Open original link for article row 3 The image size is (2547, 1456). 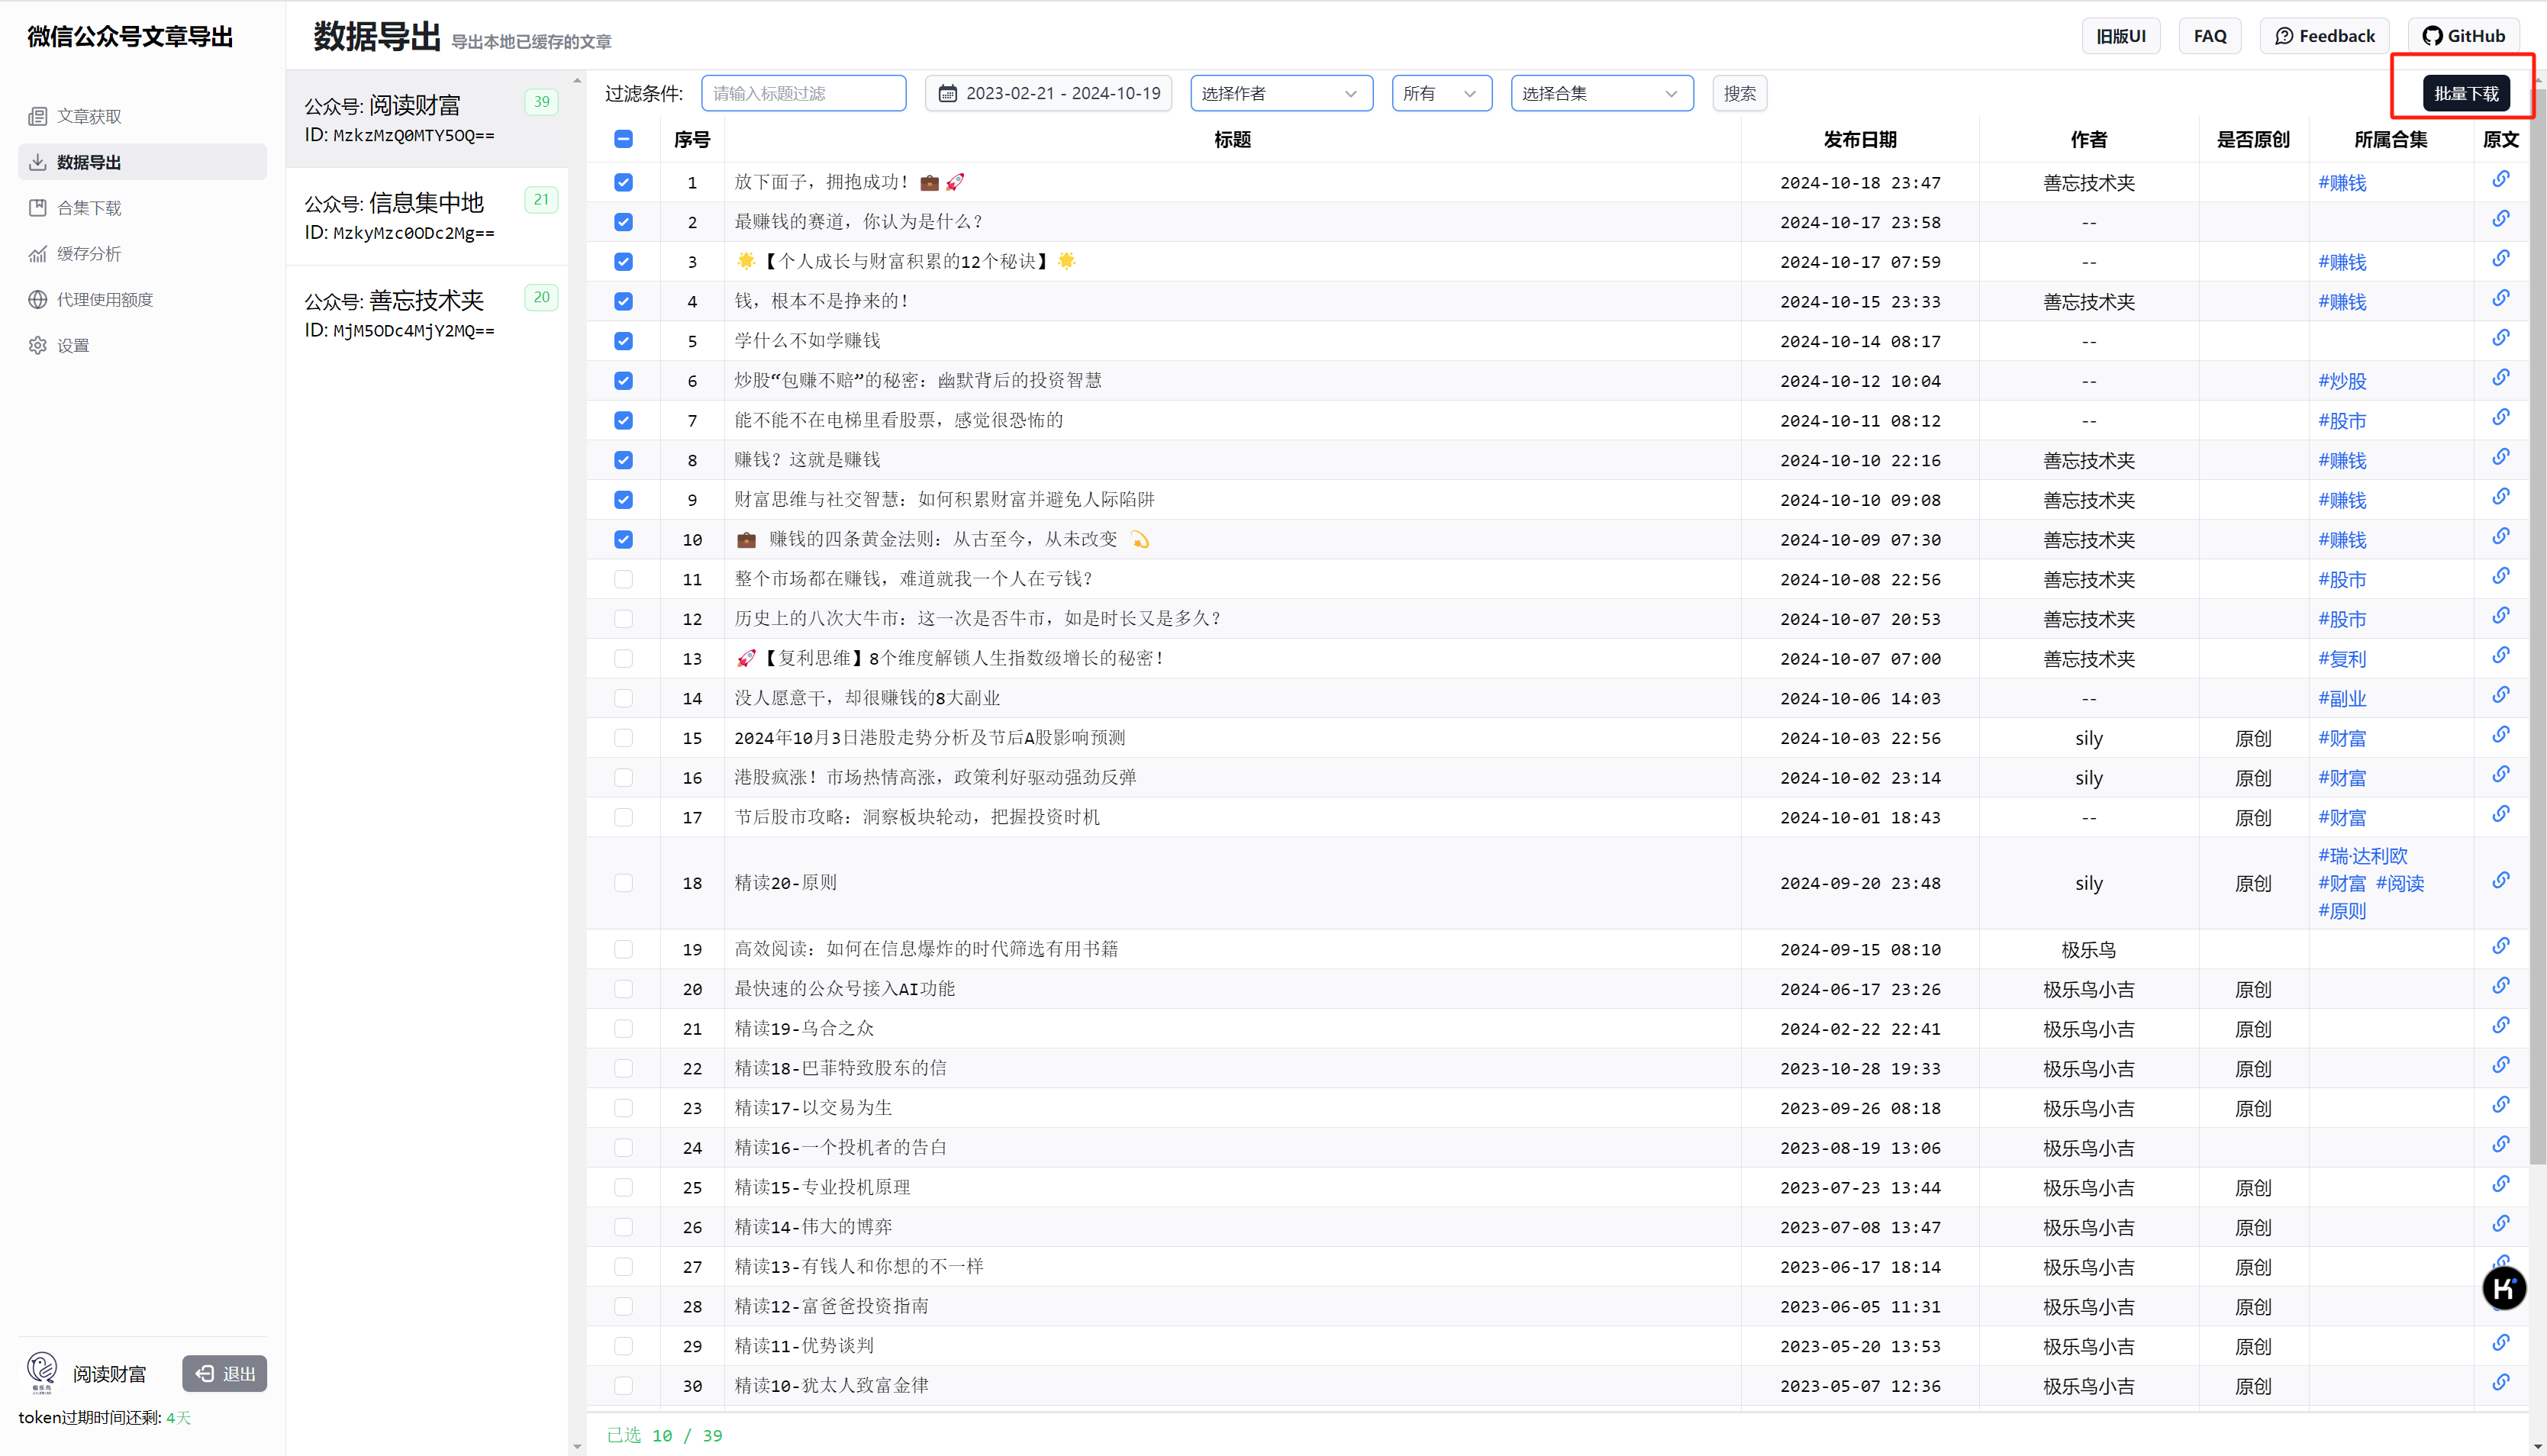2500,259
